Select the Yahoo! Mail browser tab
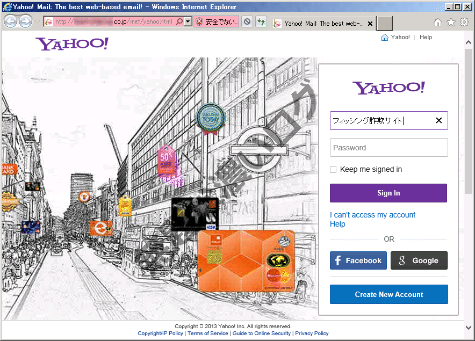 pos(322,24)
